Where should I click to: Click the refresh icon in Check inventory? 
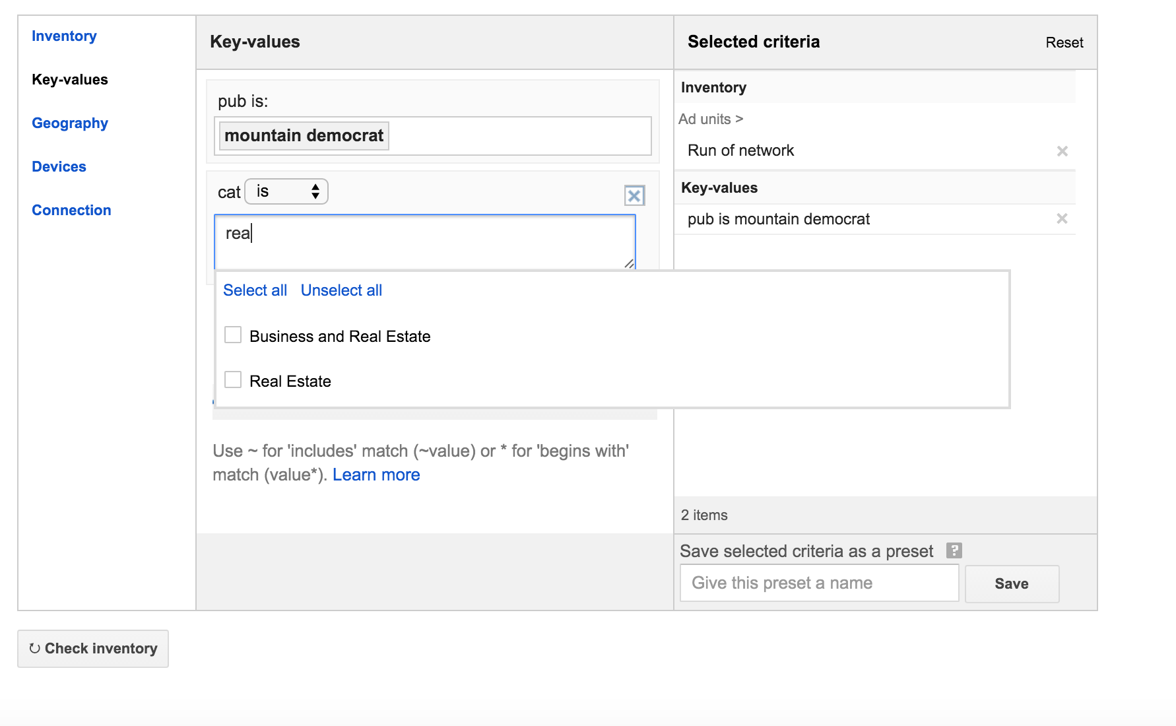(35, 649)
